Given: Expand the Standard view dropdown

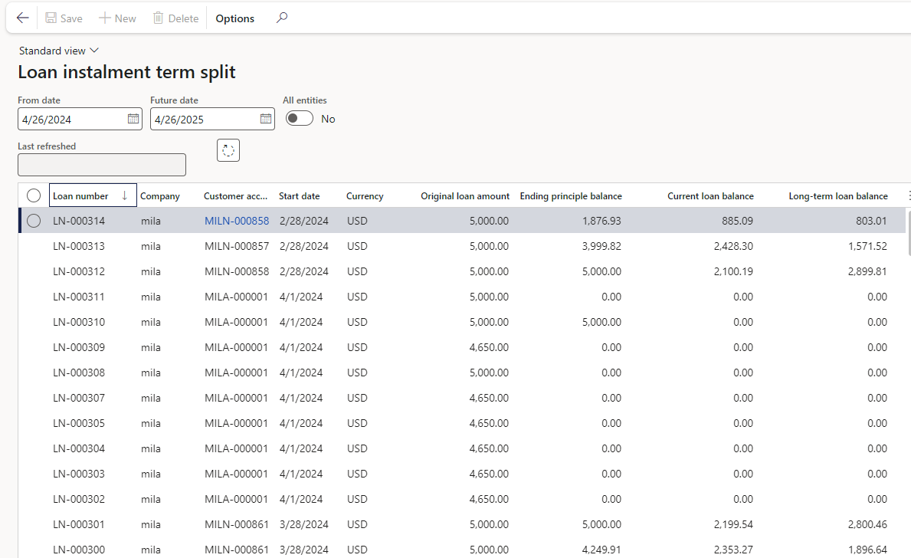Looking at the screenshot, I should tap(59, 51).
